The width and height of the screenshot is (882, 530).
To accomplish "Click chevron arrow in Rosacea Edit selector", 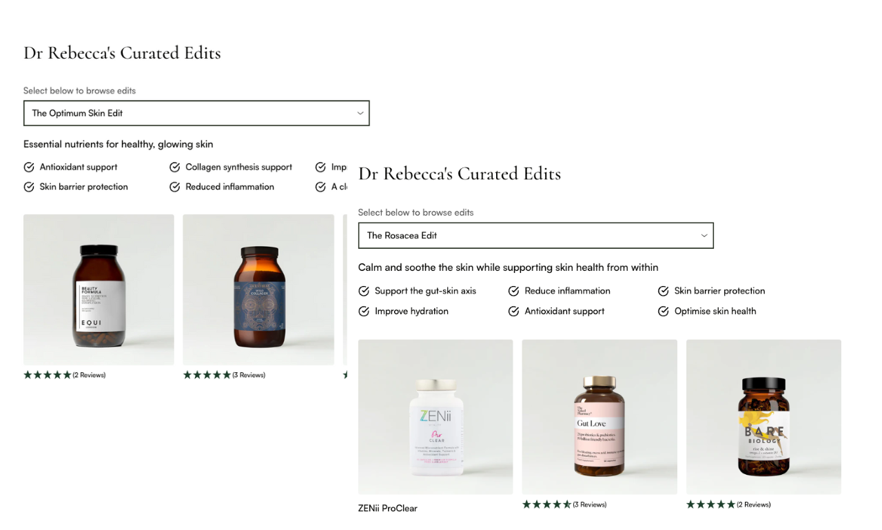I will (x=704, y=236).
